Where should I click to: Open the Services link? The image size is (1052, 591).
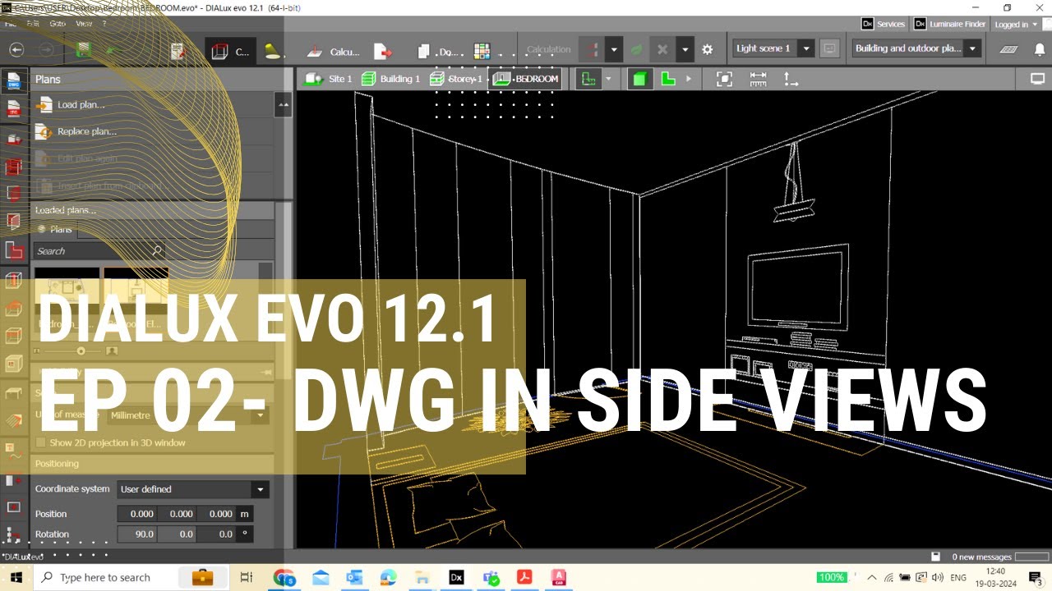pos(884,24)
